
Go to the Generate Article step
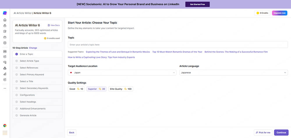37,115
